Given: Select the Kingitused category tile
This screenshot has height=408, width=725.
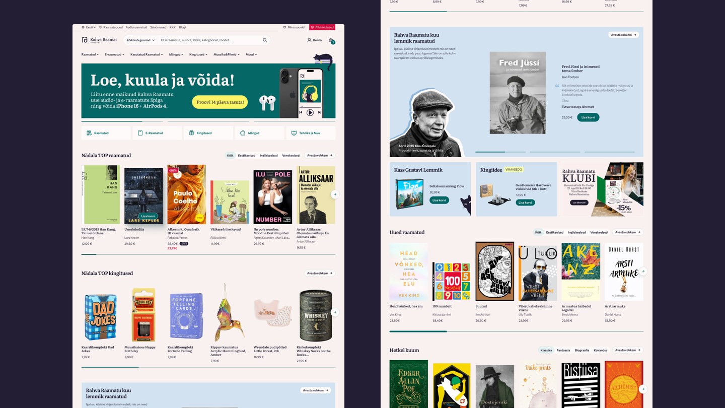Looking at the screenshot, I should click(208, 133).
